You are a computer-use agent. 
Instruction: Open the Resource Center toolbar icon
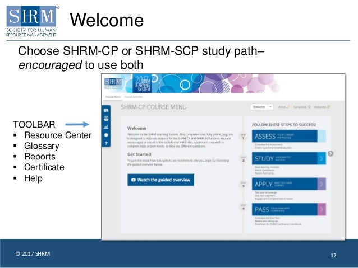point(106,110)
